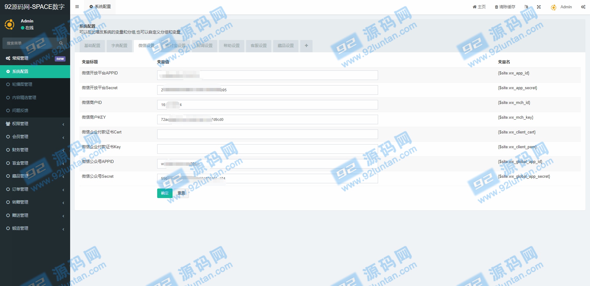Switch to the 藏品设置 tab
Screen dimensions: 590x286
pyautogui.click(x=286, y=46)
